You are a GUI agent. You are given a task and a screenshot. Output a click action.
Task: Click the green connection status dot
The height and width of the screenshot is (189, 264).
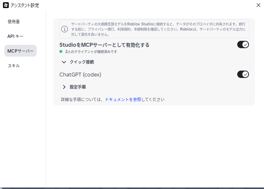pyautogui.click(x=61, y=51)
